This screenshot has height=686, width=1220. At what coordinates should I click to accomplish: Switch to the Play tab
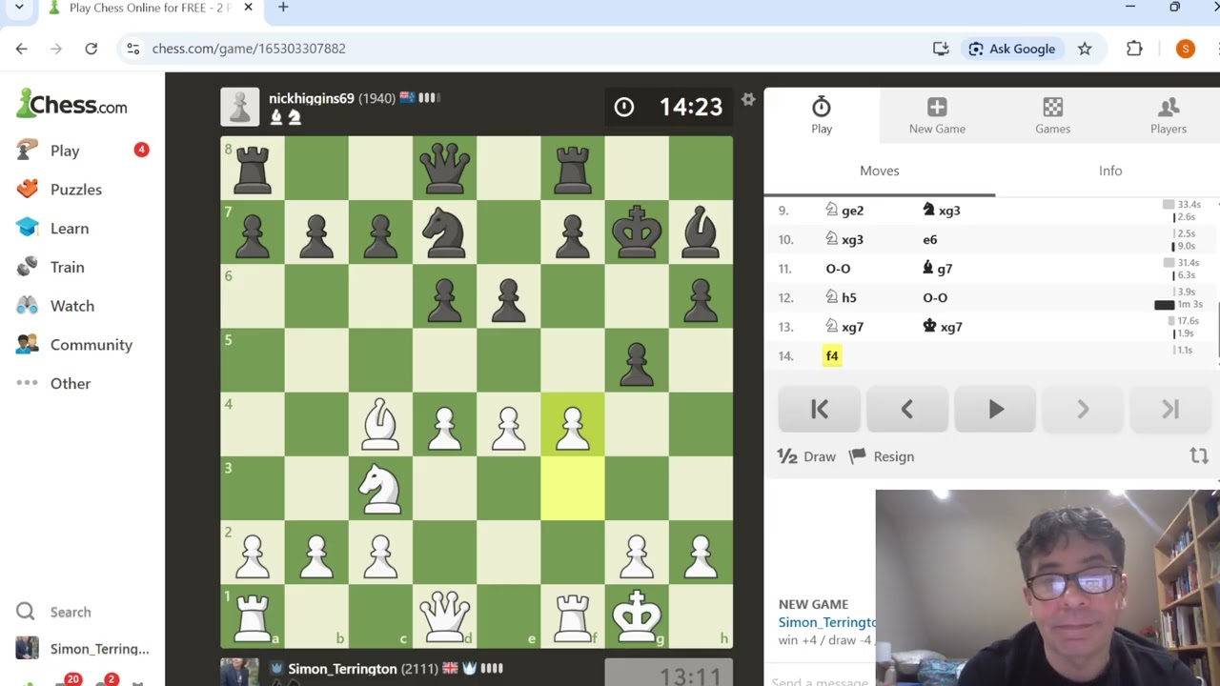point(822,115)
